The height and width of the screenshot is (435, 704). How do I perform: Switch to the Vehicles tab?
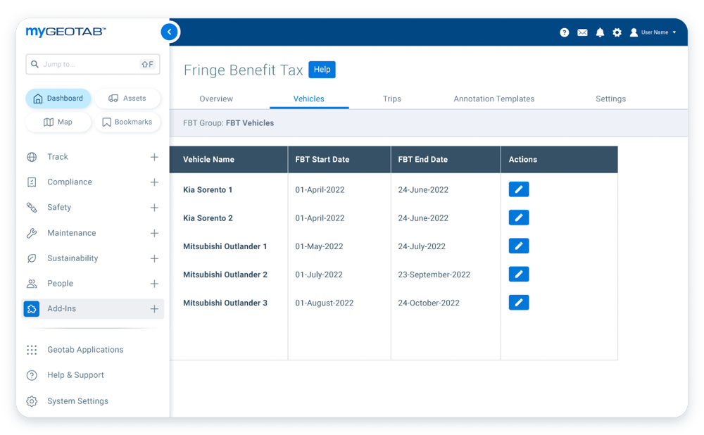309,99
